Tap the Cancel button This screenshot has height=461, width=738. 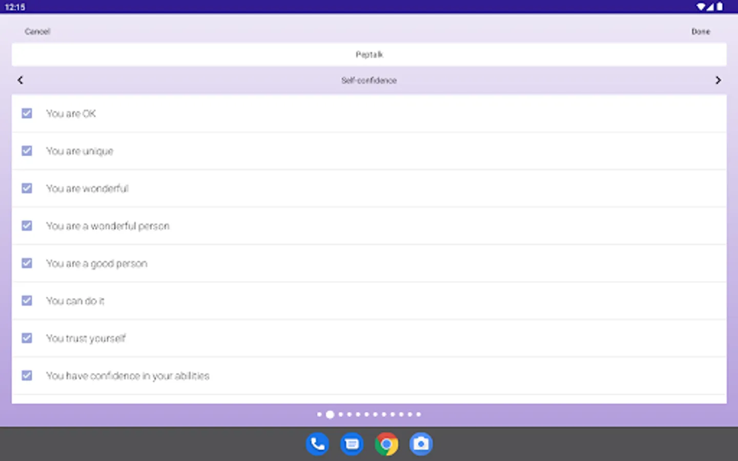(x=37, y=31)
